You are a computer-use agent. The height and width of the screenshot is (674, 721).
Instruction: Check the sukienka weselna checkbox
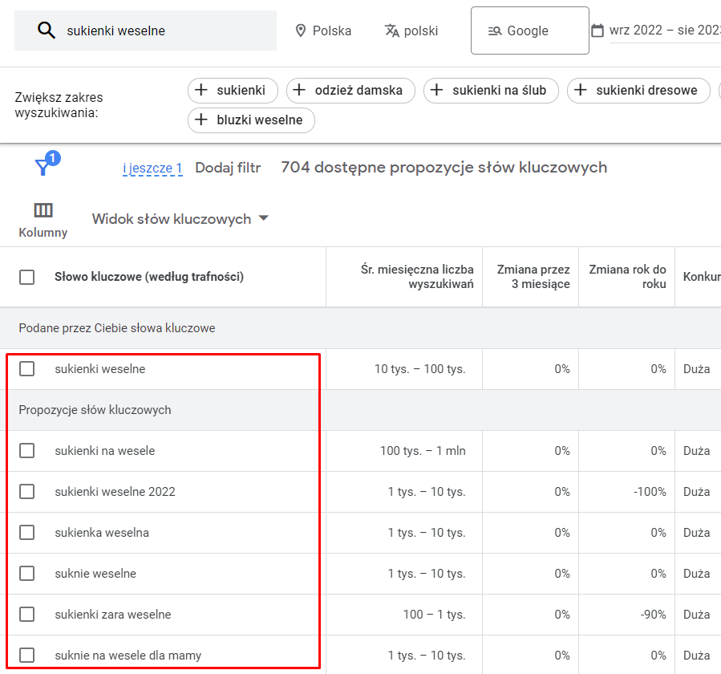pyautogui.click(x=26, y=533)
